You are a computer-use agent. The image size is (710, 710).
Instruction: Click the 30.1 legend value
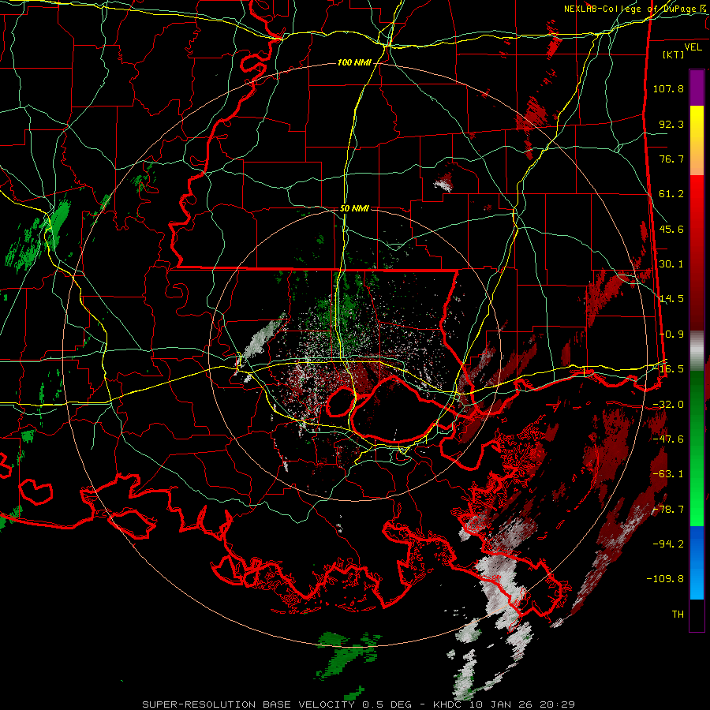671,264
